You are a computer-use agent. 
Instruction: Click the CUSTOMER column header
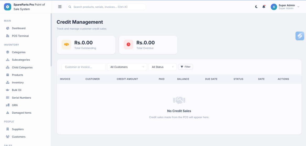tap(92, 79)
